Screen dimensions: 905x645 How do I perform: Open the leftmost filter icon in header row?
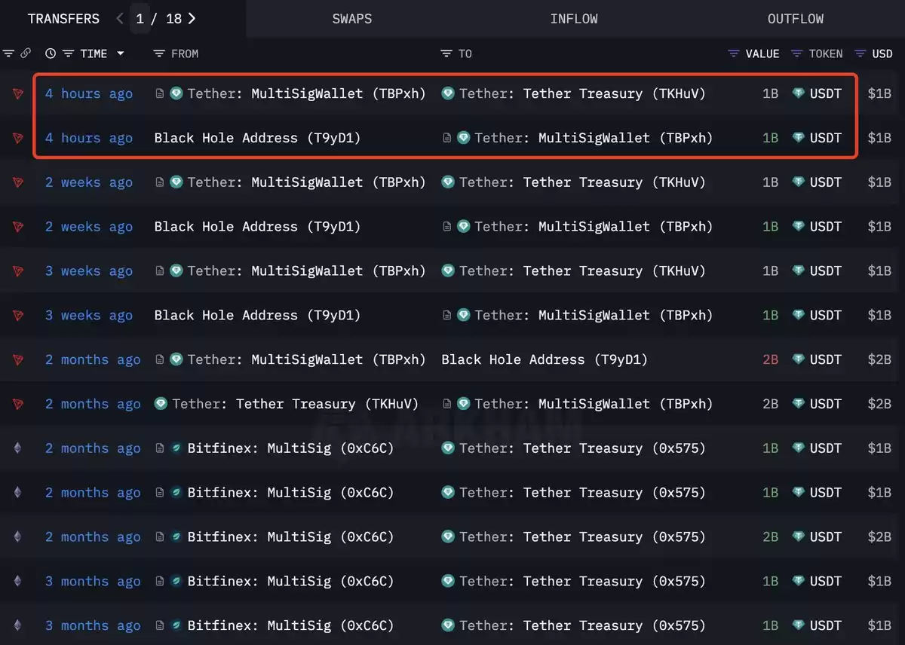tap(8, 53)
